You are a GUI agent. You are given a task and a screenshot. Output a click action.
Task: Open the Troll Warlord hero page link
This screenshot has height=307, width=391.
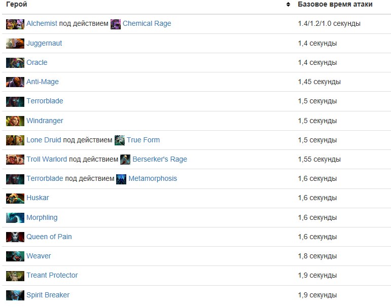(x=47, y=159)
